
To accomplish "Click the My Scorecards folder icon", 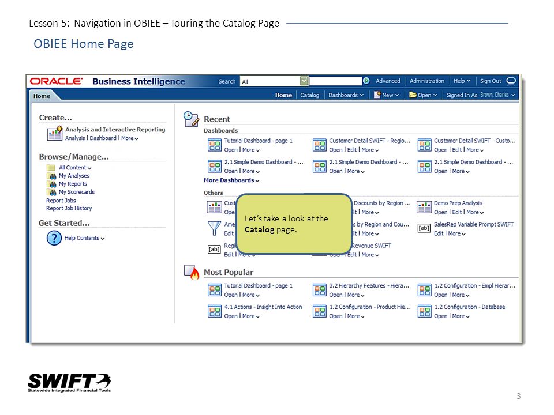I will (51, 192).
